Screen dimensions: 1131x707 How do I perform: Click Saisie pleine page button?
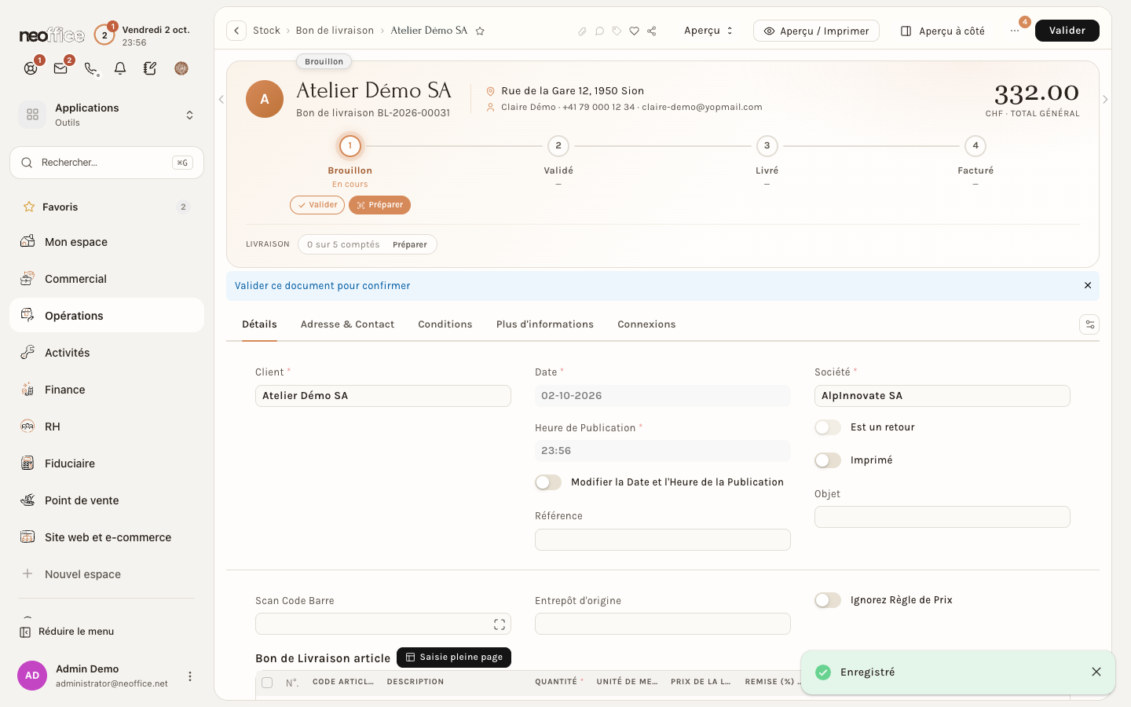pos(454,658)
